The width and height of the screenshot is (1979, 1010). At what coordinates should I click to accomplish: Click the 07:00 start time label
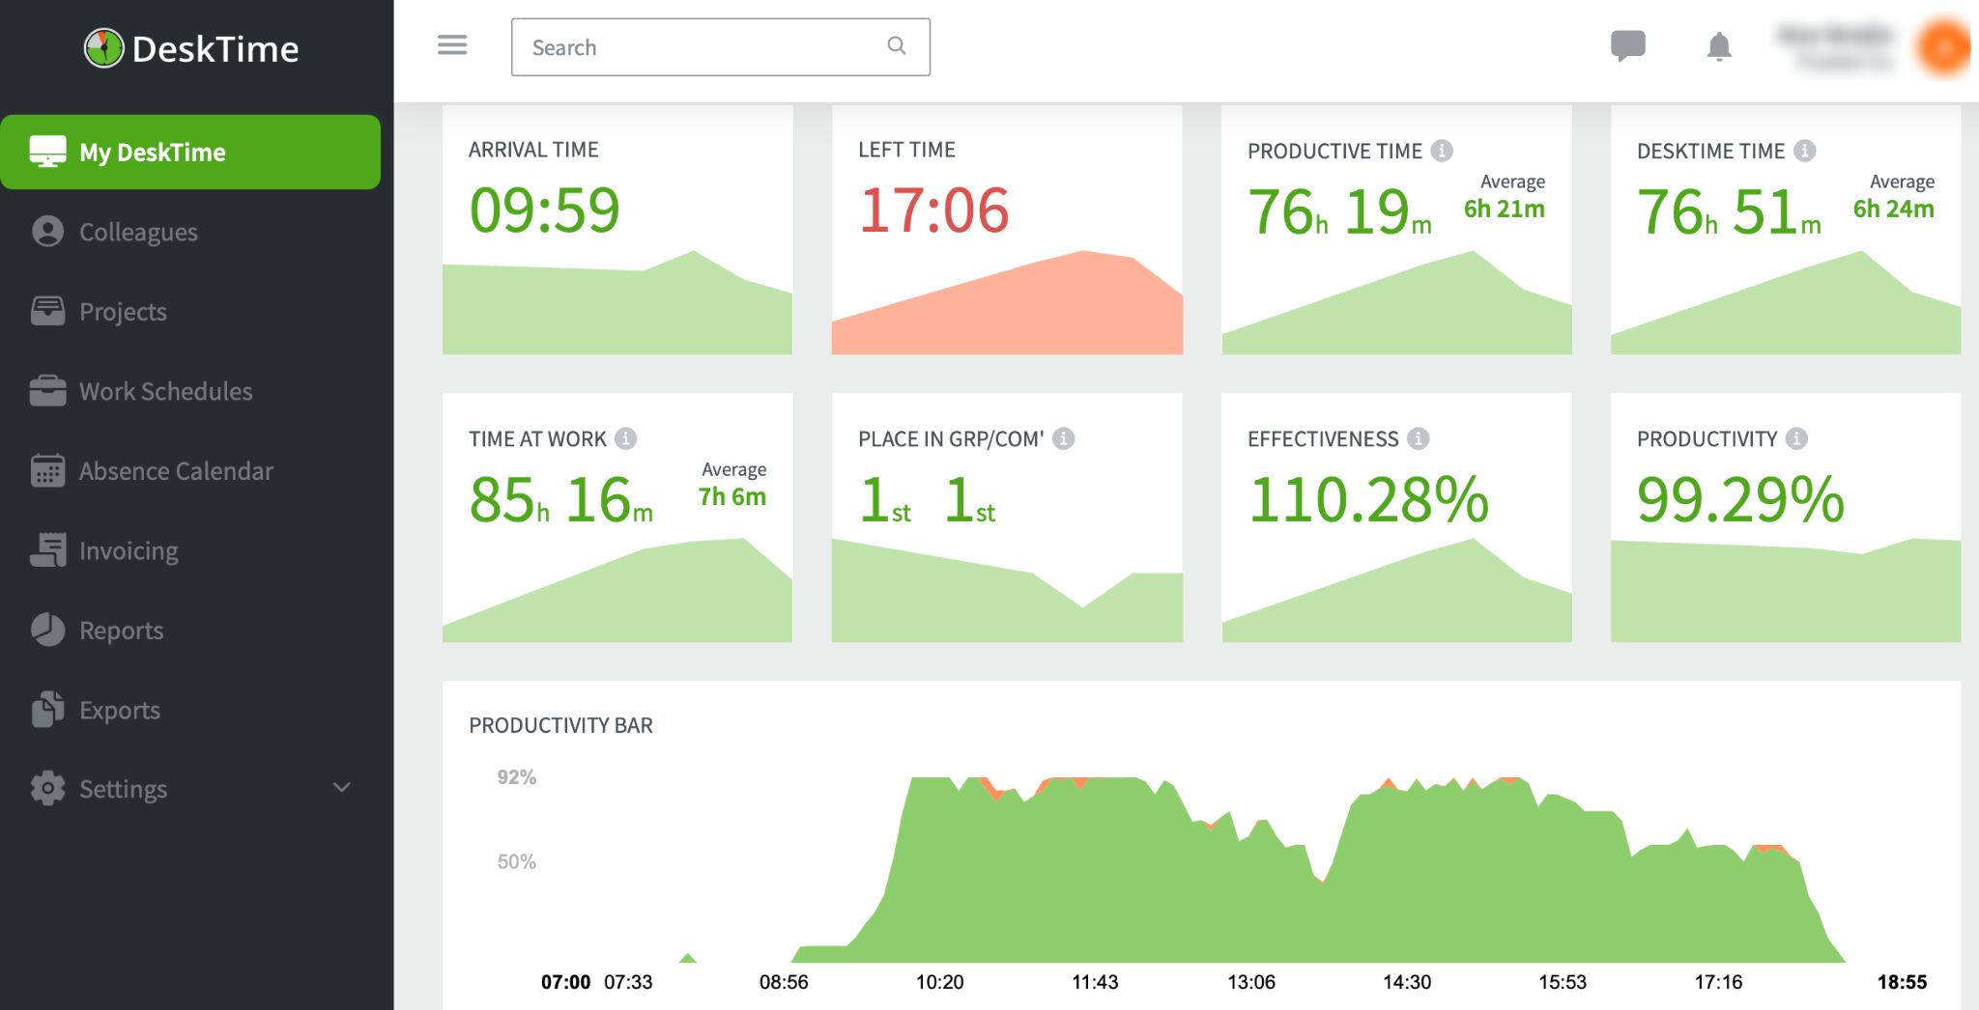[x=565, y=982]
